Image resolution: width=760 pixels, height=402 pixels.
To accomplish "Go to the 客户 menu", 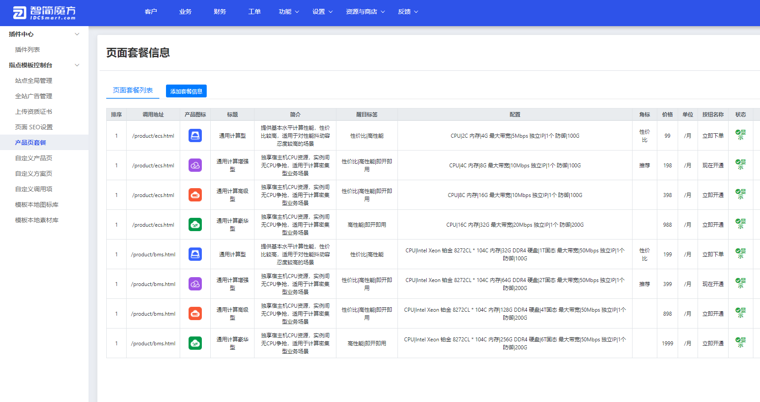I will click(x=151, y=12).
